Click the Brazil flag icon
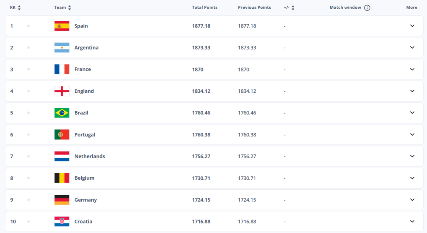This screenshot has width=427, height=233. point(62,113)
